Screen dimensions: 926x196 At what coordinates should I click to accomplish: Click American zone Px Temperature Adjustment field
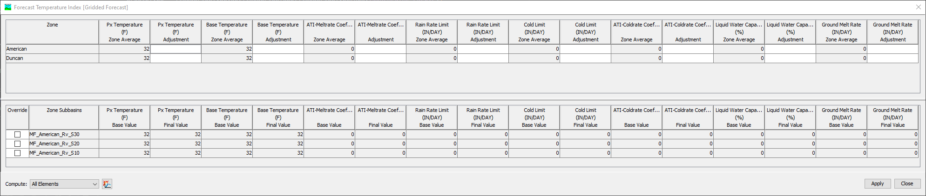(176, 49)
